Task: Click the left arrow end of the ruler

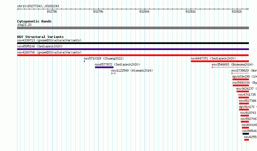Action: point(18,9)
